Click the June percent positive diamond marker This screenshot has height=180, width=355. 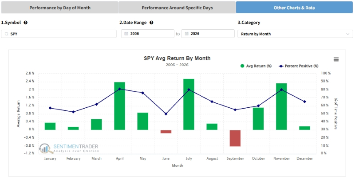point(166,114)
